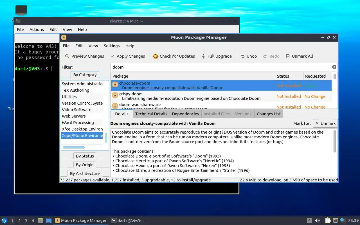This screenshot has width=360, height=225.
Task: Select the Xfce Desktop Environment category
Action: [82, 129]
